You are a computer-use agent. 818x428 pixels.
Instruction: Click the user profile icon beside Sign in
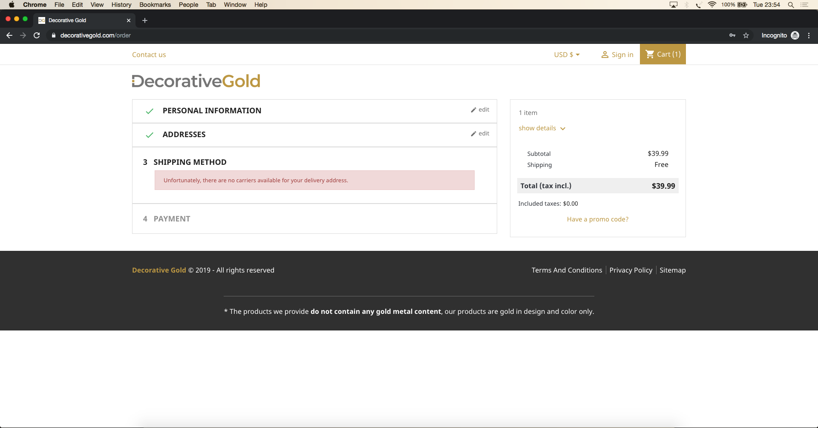[605, 55]
